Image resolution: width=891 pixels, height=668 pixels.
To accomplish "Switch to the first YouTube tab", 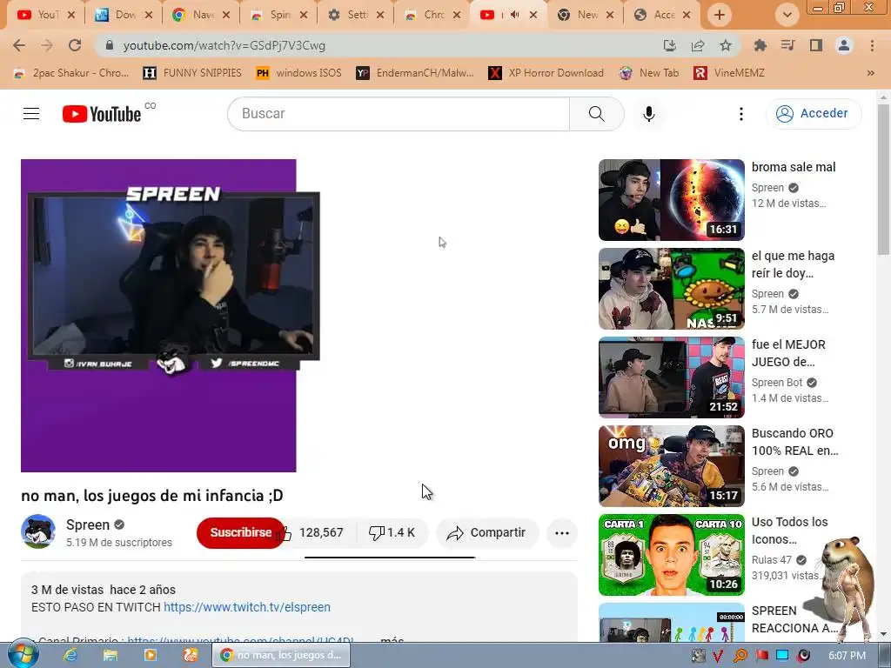I will coord(45,15).
